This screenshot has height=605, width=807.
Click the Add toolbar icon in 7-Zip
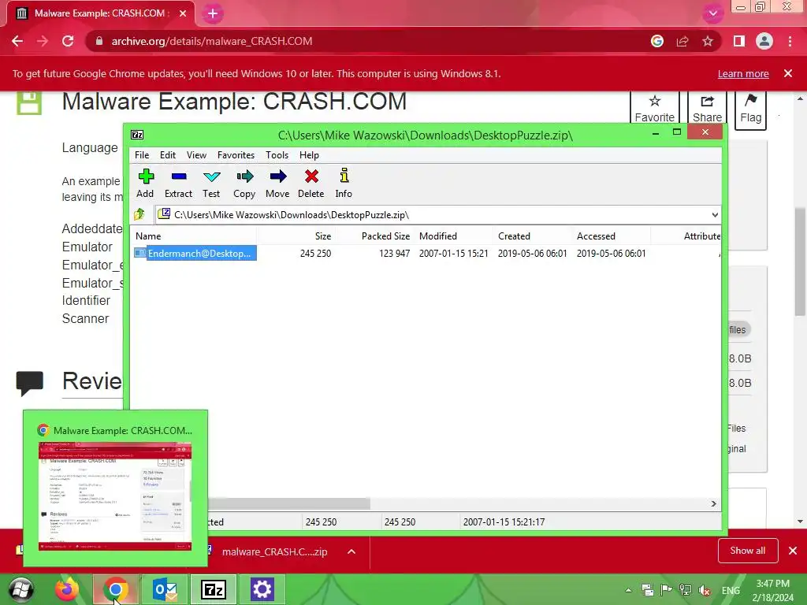(146, 183)
